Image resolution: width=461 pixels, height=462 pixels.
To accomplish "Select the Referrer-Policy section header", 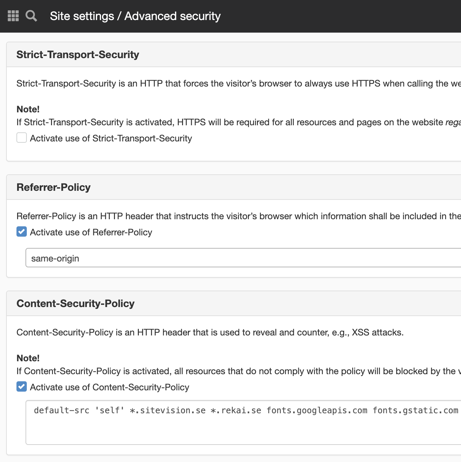I will coord(54,187).
